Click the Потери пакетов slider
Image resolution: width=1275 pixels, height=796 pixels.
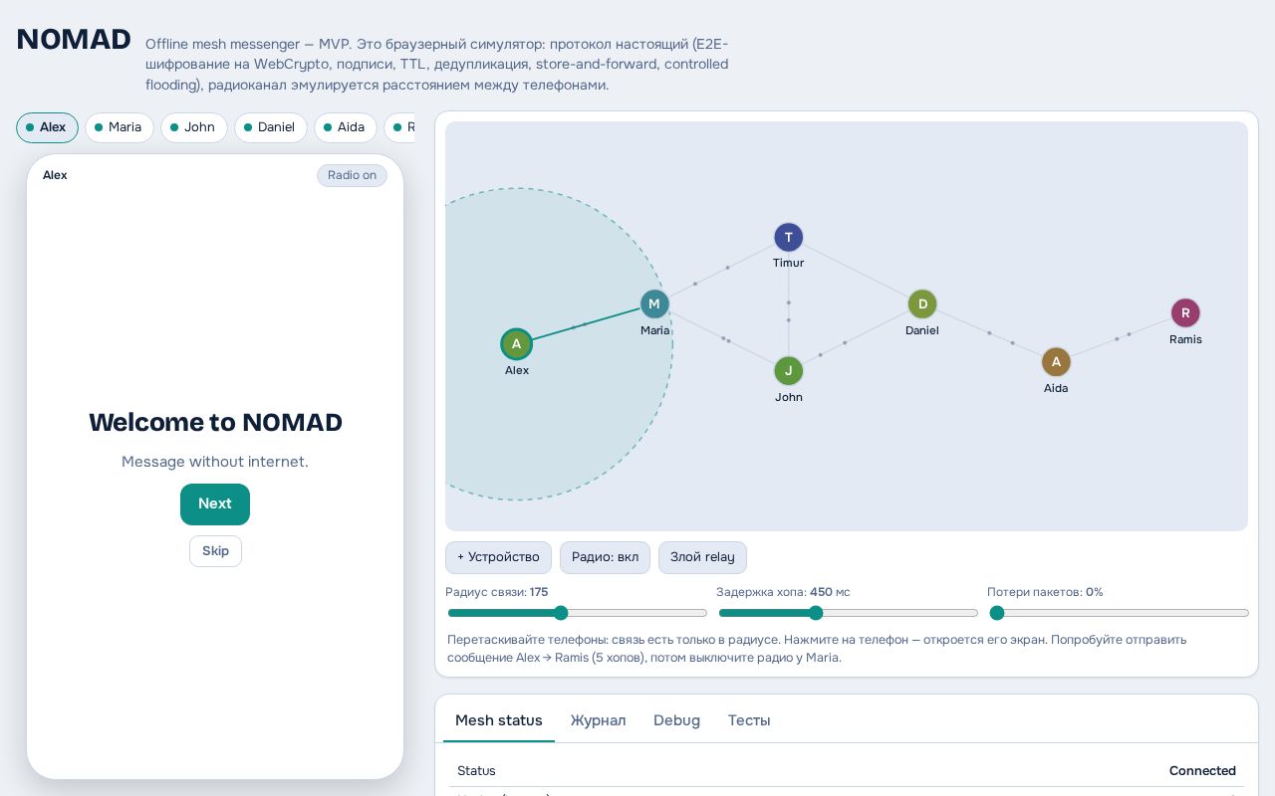[x=1120, y=613]
